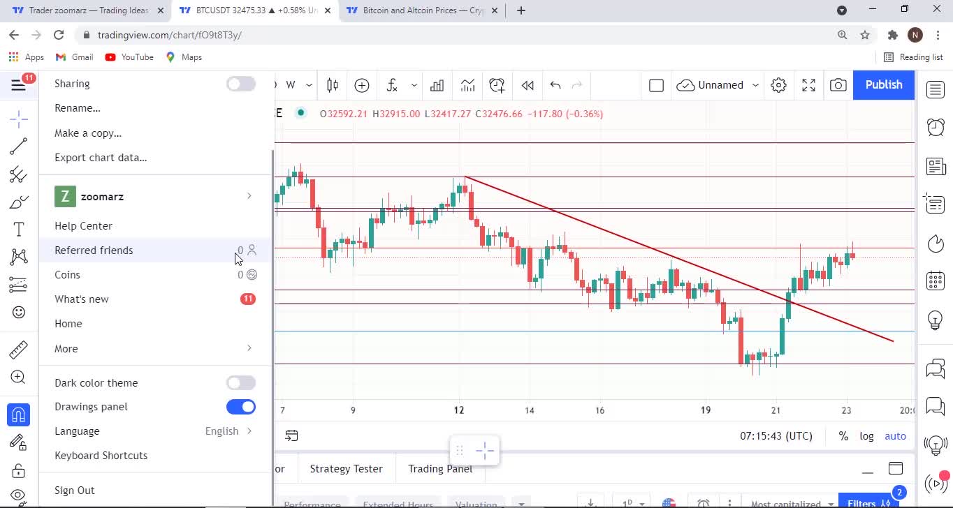Viewport: 953px width, 508px height.
Task: Take a chart snapshot with camera icon
Action: click(x=838, y=85)
